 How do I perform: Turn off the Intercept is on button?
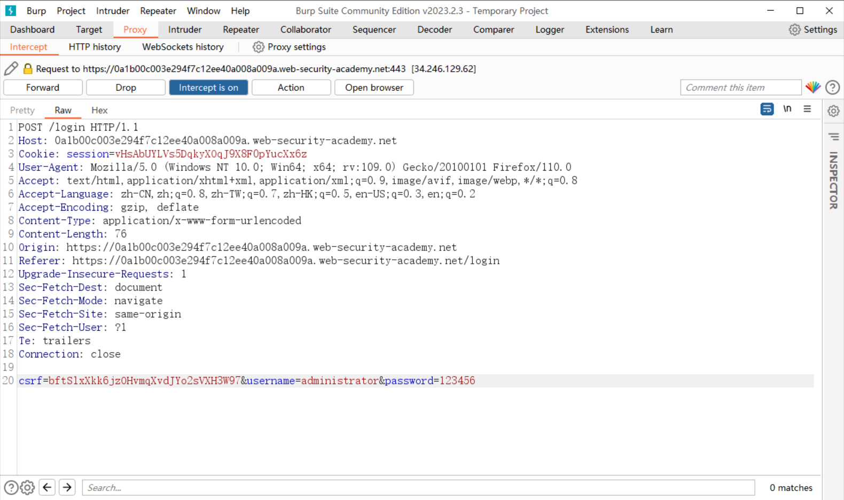click(x=208, y=88)
